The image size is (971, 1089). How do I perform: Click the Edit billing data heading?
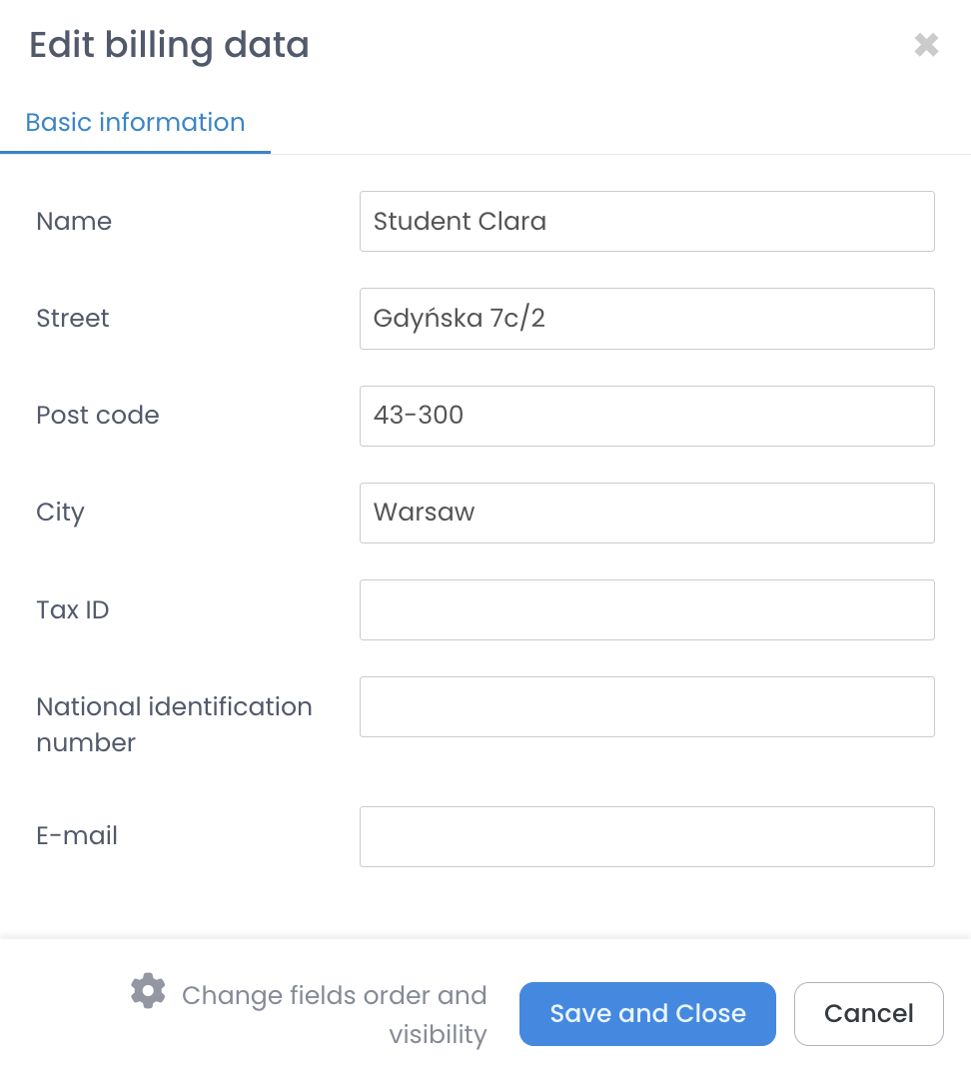click(169, 46)
